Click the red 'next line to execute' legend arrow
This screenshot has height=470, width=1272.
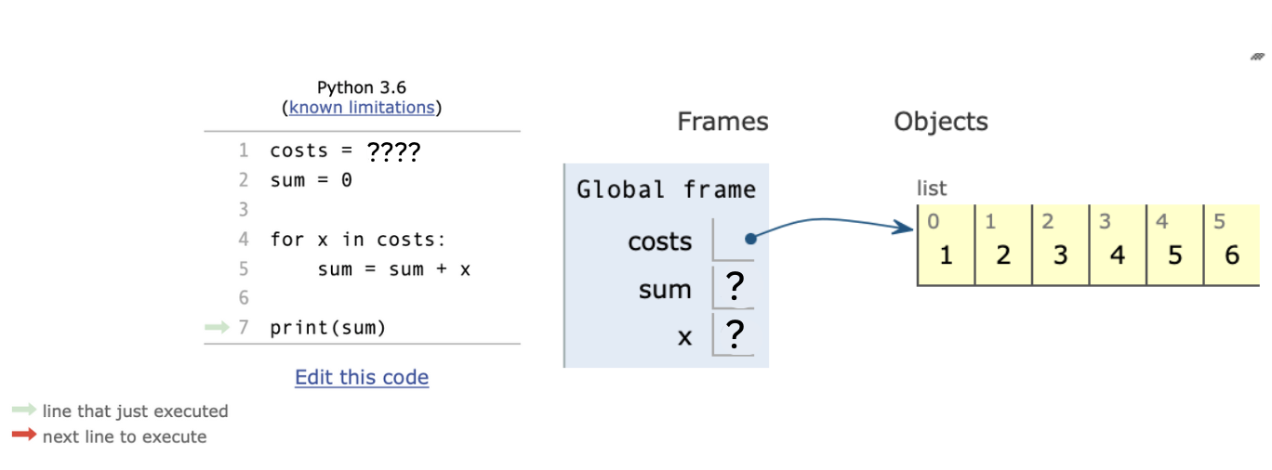click(24, 436)
